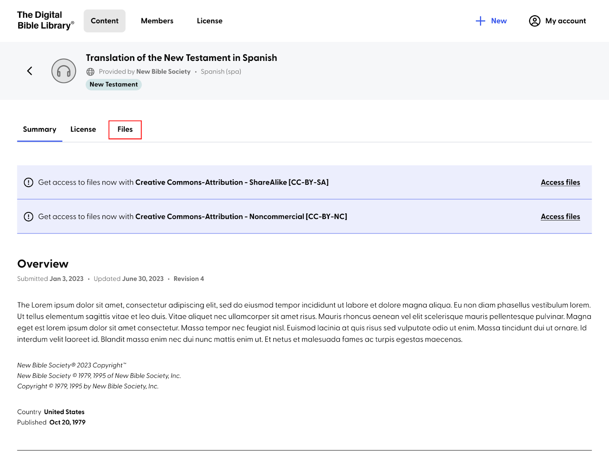609x451 pixels.
Task: Click the Lorem ipsum overview paragraph
Action: point(304,322)
